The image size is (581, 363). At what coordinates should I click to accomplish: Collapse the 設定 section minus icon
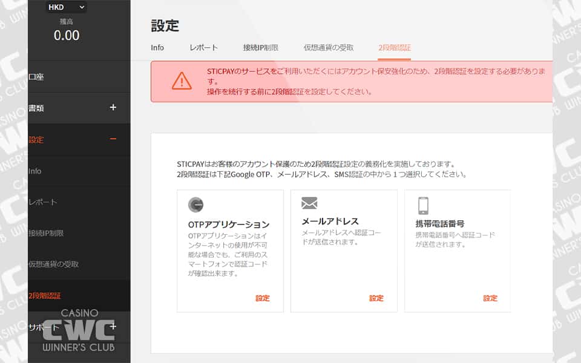113,139
